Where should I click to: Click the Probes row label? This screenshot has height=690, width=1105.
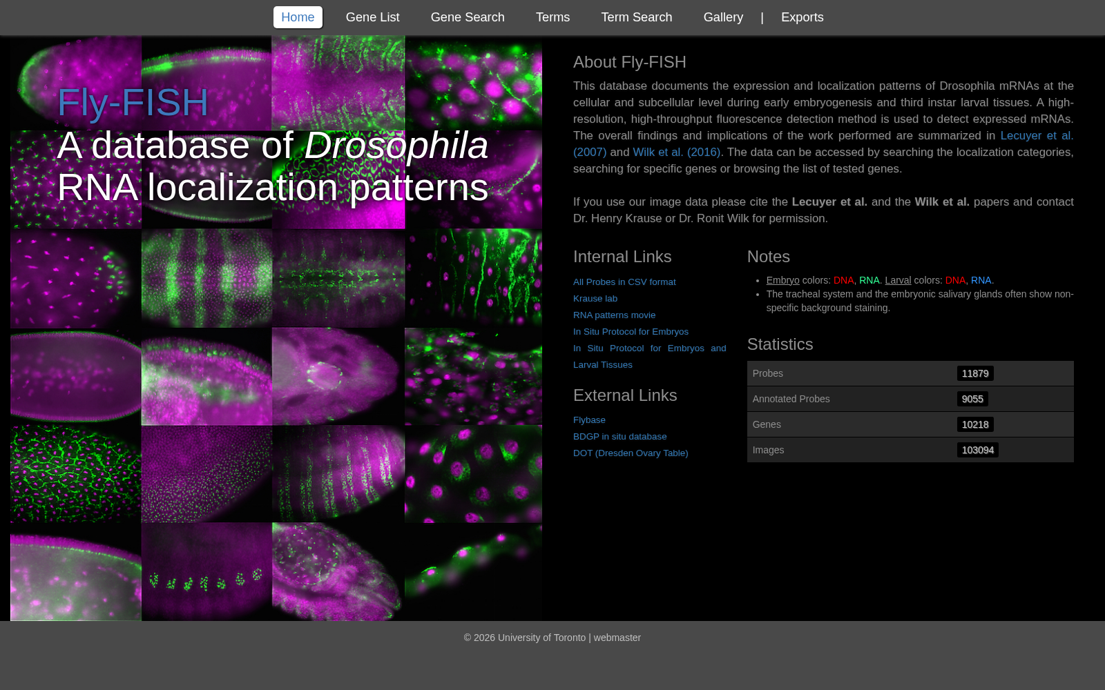[x=767, y=373]
